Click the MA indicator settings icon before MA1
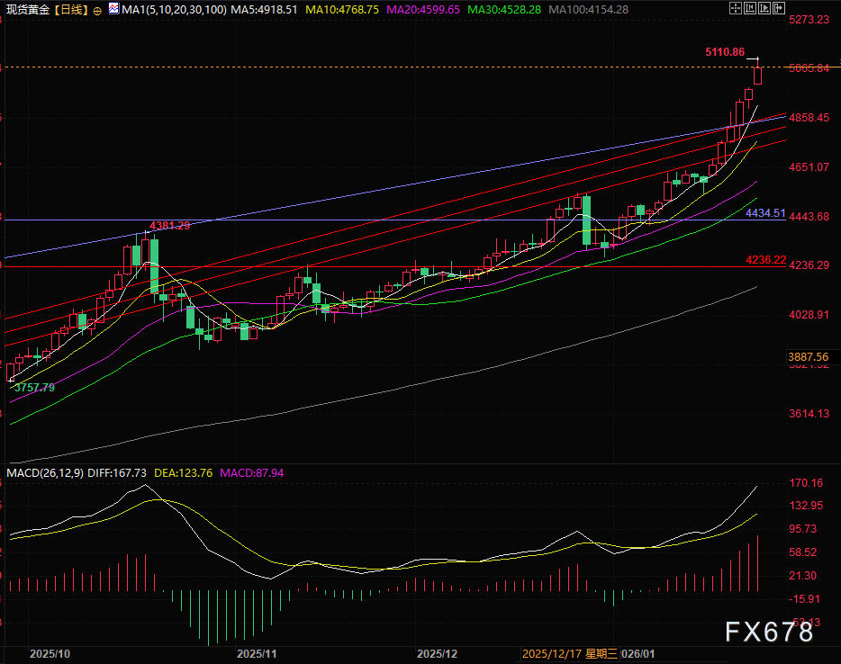841x664 pixels. pos(113,9)
